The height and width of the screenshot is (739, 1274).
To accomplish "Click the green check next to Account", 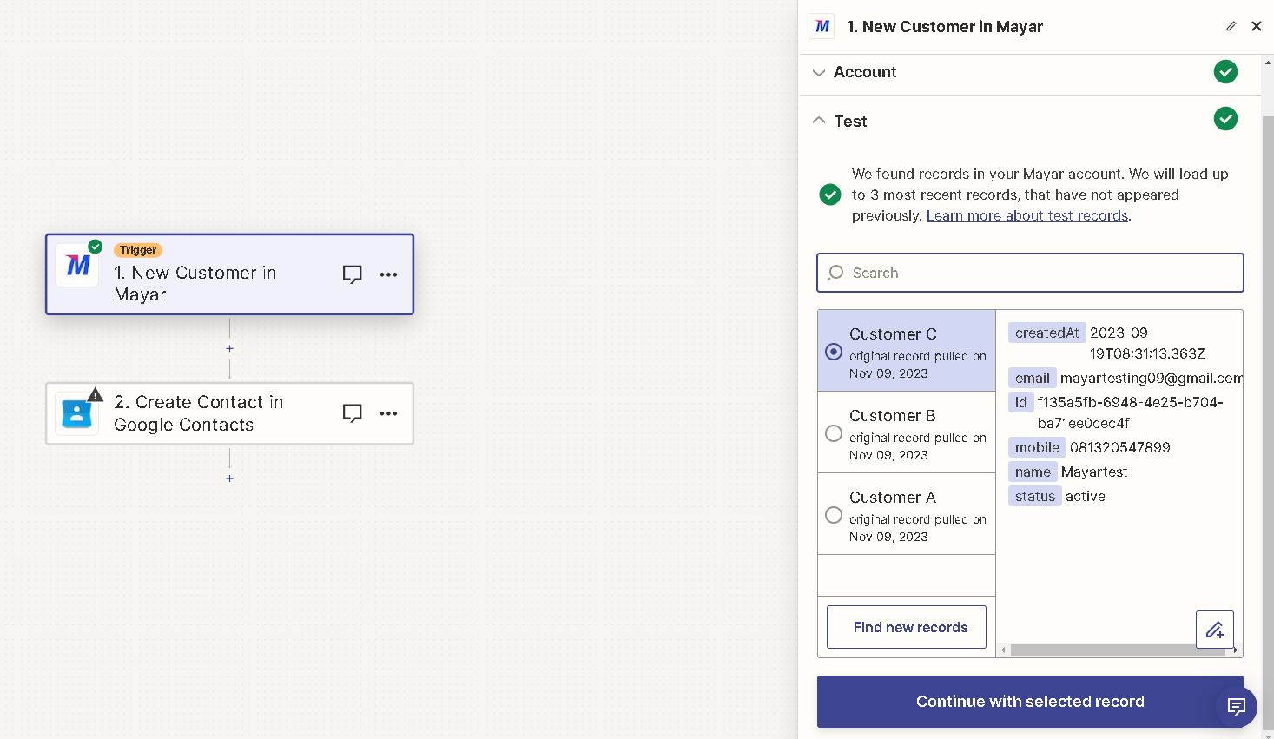I will (1225, 72).
